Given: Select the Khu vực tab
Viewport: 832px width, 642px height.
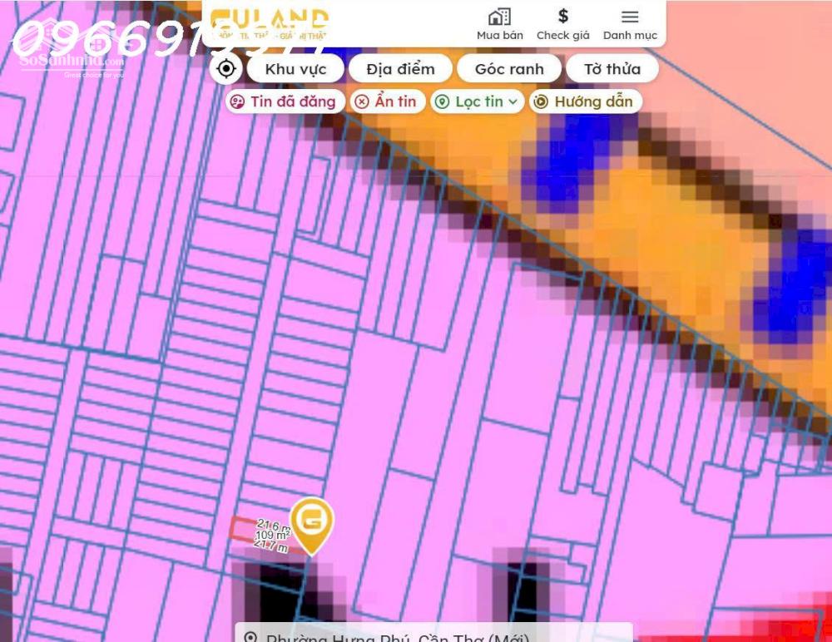Looking at the screenshot, I should [x=295, y=69].
